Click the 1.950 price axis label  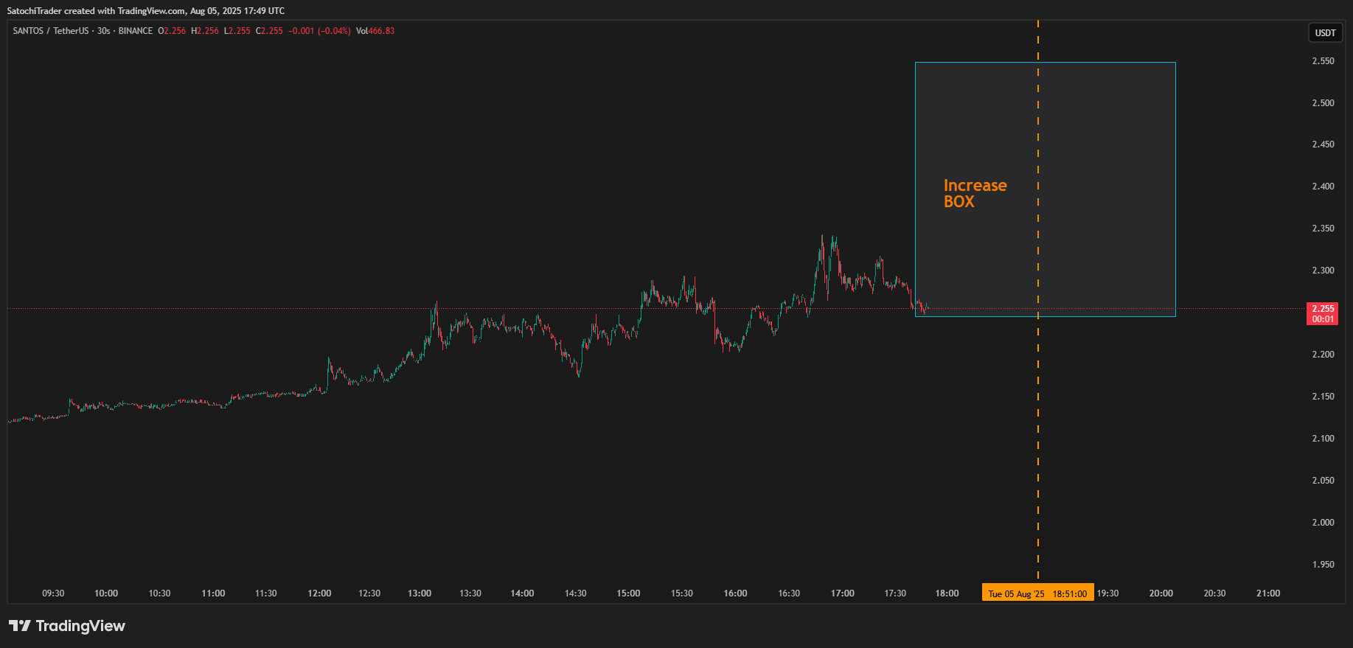[1323, 565]
